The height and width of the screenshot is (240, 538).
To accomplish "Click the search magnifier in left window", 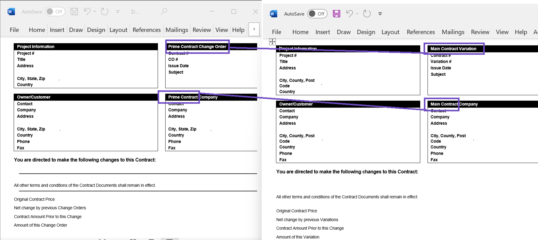I will 164,12.
